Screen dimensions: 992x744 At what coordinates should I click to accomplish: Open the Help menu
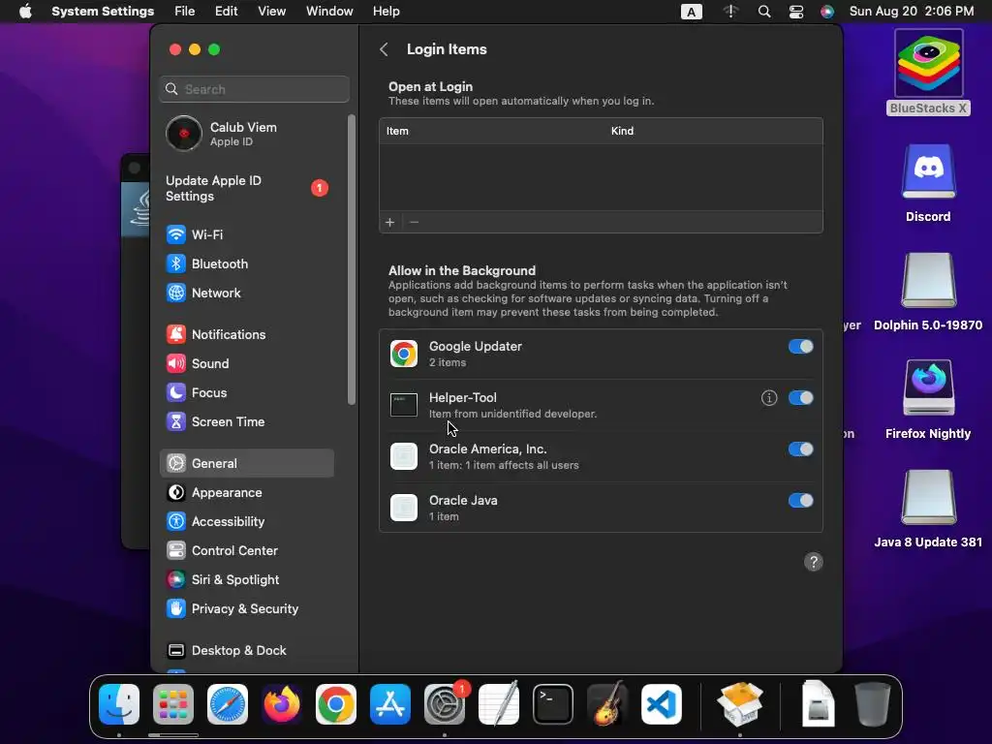pos(386,12)
